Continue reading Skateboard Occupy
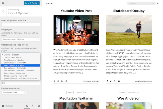This screenshot has height=109, width=163. (143, 81)
